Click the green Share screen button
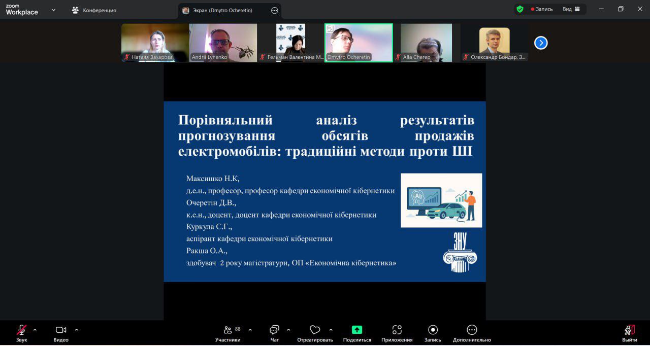Screen dimensions: 650x346 tap(357, 333)
